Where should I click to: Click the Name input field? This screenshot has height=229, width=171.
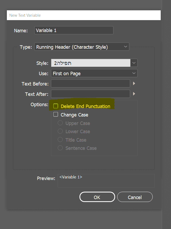coord(74,30)
